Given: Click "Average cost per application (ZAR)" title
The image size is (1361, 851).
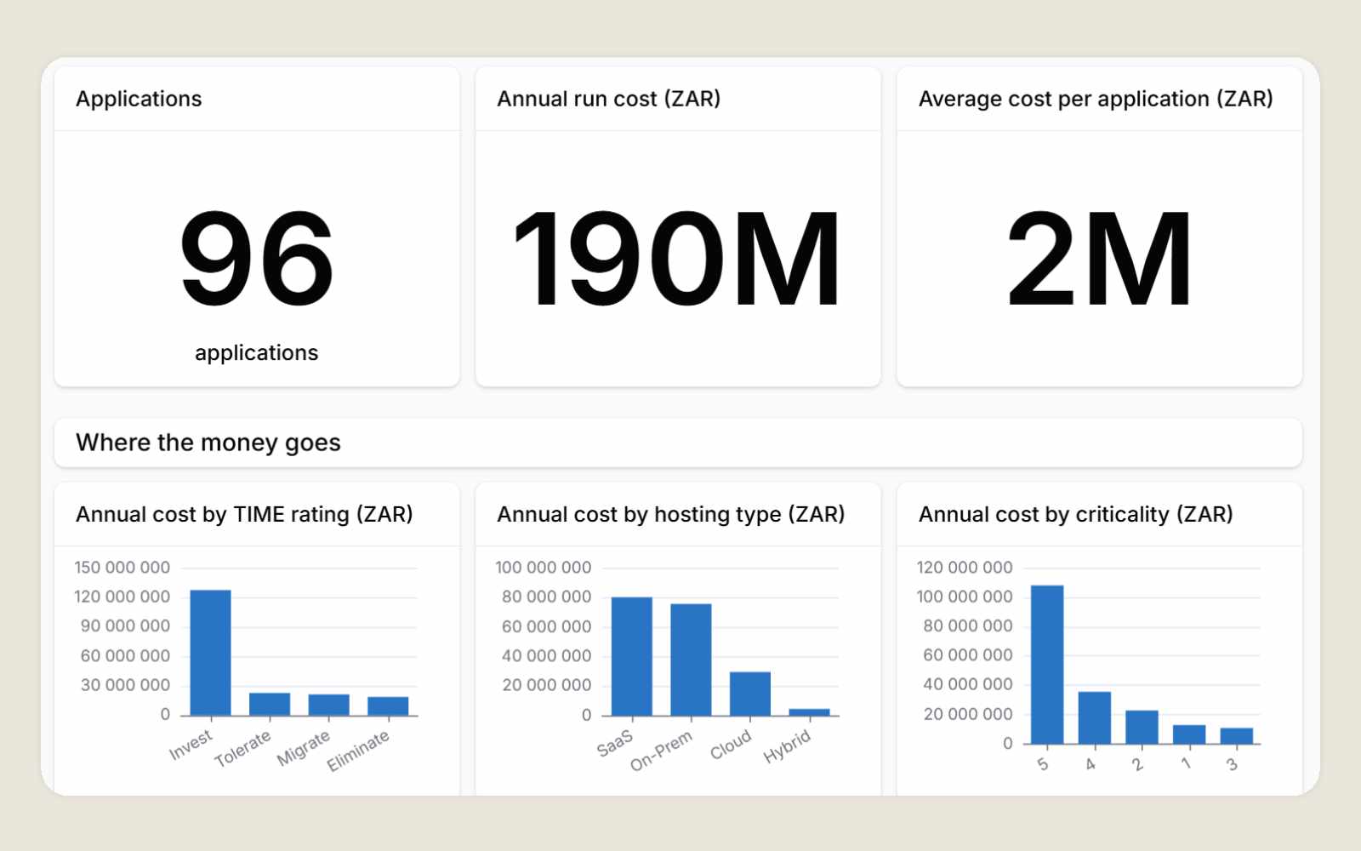Looking at the screenshot, I should coord(1096,99).
